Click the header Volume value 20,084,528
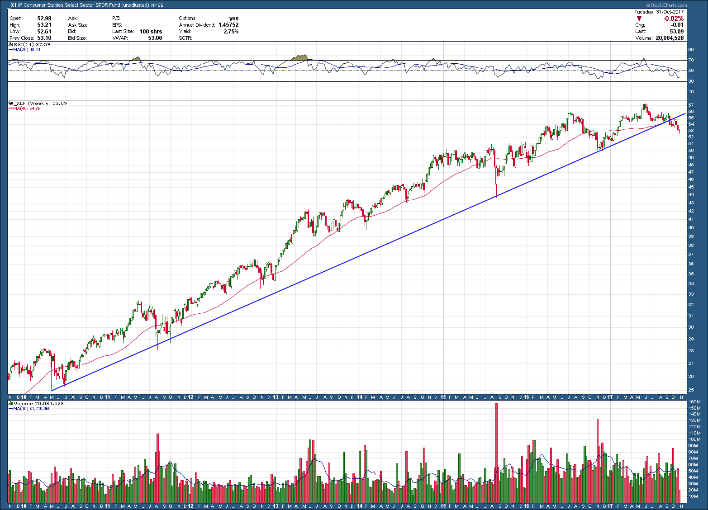 pyautogui.click(x=670, y=38)
